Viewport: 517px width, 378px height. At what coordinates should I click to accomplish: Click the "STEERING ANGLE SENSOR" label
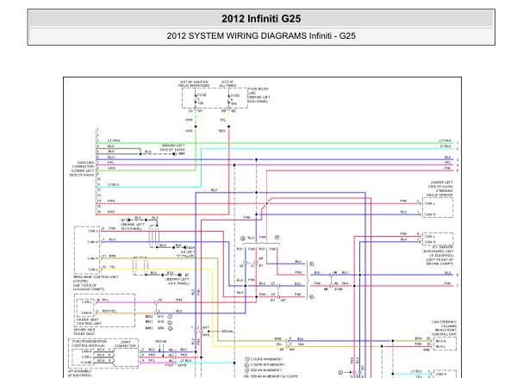[x=439, y=193]
